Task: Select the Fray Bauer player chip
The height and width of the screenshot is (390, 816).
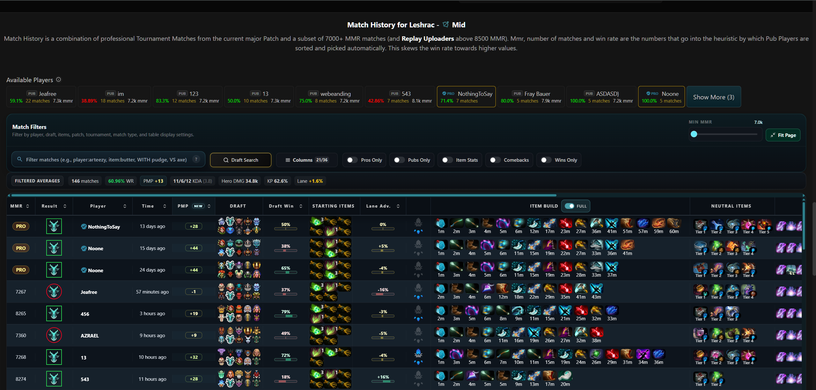Action: pos(531,97)
